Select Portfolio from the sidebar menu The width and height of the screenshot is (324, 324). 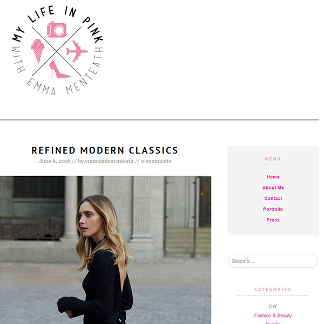pos(273,209)
